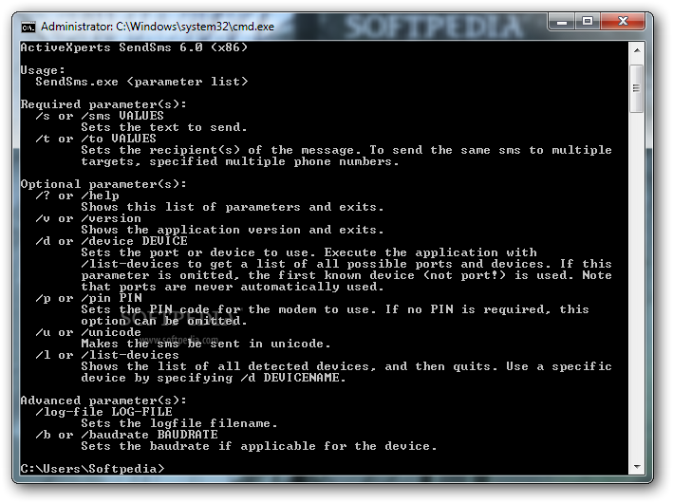
Task: Open the cmd.exe system menu icon
Action: pos(28,27)
